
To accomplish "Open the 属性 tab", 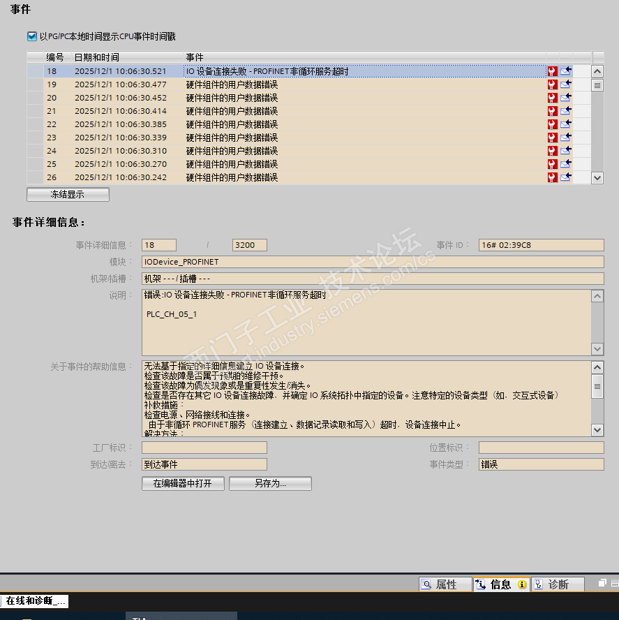I will click(x=445, y=584).
